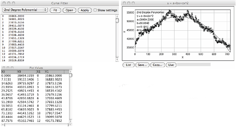Click the Y1 cell 39099.5078 in Plot Values
The height and width of the screenshot is (128, 236).
(53, 117)
